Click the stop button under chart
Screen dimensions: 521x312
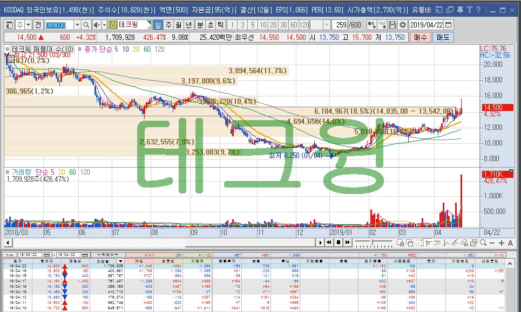339,242
